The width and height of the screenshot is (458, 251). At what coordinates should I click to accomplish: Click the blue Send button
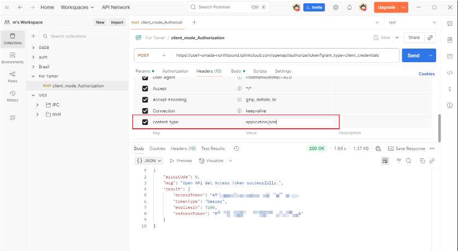(414, 56)
